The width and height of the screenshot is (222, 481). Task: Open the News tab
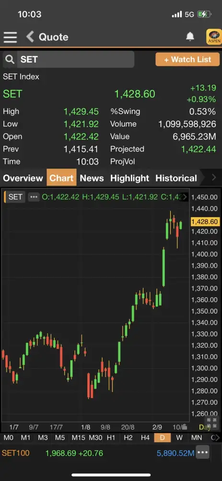point(92,178)
